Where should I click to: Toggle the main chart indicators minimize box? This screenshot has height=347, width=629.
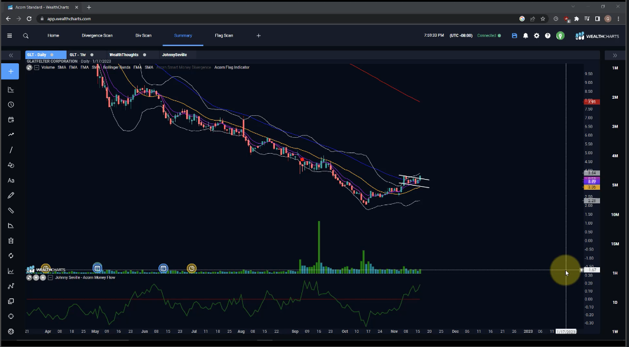click(x=37, y=67)
